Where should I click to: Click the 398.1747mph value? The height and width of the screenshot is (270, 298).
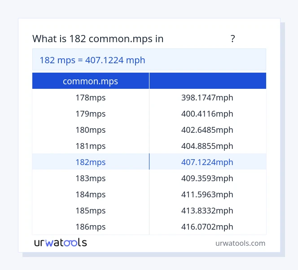[x=207, y=98]
